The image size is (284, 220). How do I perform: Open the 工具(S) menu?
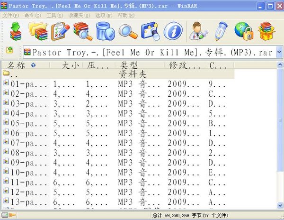tap(55, 16)
